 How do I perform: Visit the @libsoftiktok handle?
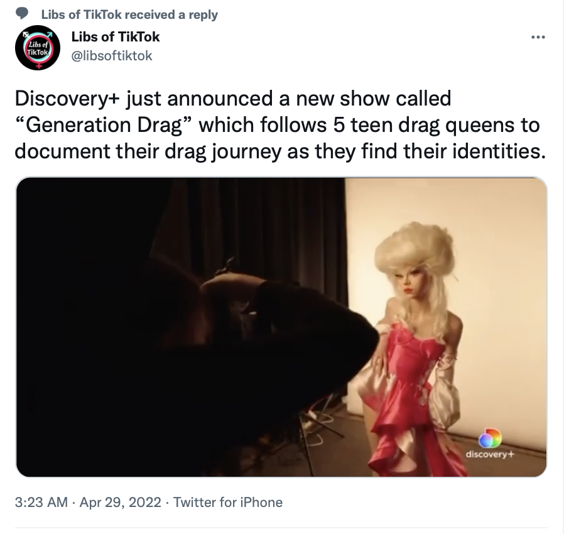[x=112, y=56]
